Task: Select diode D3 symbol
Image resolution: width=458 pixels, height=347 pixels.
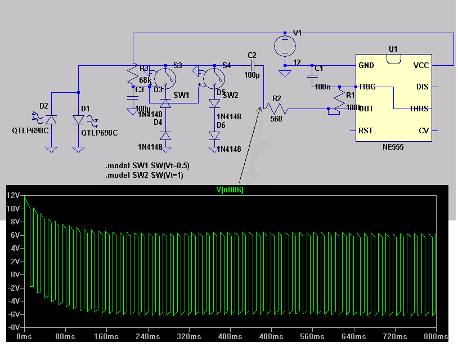Action: pyautogui.click(x=165, y=103)
